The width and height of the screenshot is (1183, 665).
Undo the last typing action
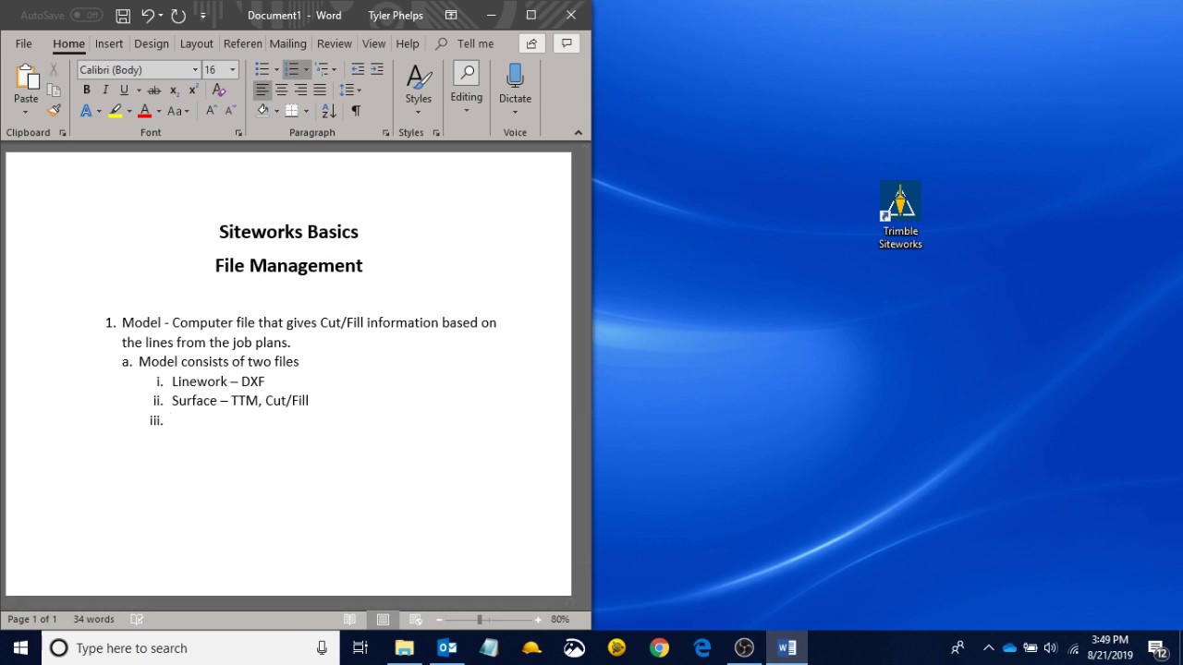147,16
